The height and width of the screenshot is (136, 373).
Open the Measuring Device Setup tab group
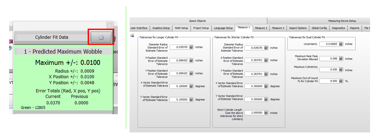pyautogui.click(x=342, y=21)
